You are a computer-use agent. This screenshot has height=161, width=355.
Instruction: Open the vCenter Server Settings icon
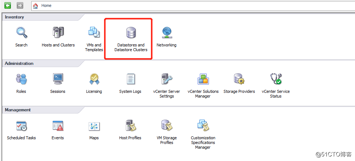coord(167,79)
